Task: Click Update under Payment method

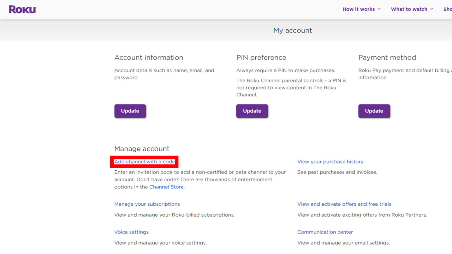Action: (x=374, y=110)
